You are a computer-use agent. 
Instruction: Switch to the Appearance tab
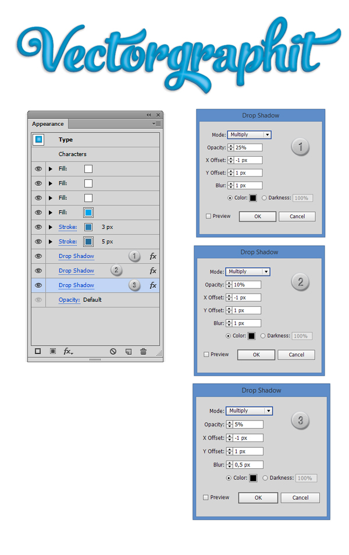pyautogui.click(x=48, y=124)
